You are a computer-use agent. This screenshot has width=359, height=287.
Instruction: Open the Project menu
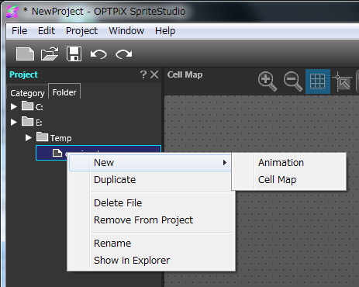coord(81,31)
